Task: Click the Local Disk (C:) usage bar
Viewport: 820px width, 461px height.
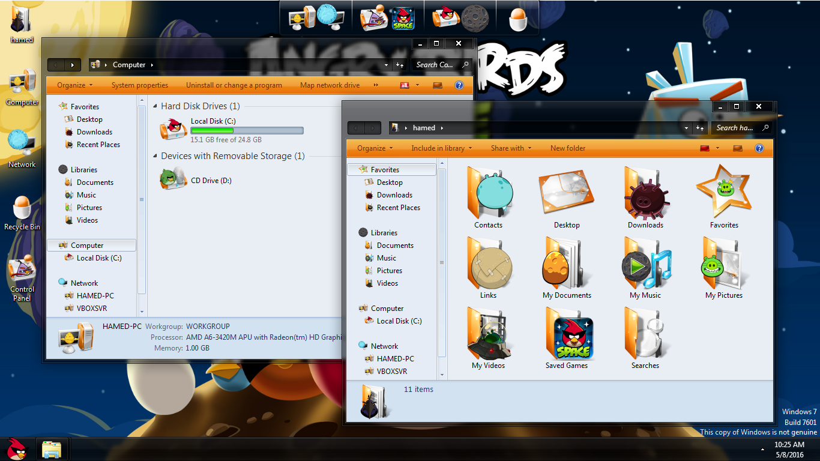Action: (247, 131)
